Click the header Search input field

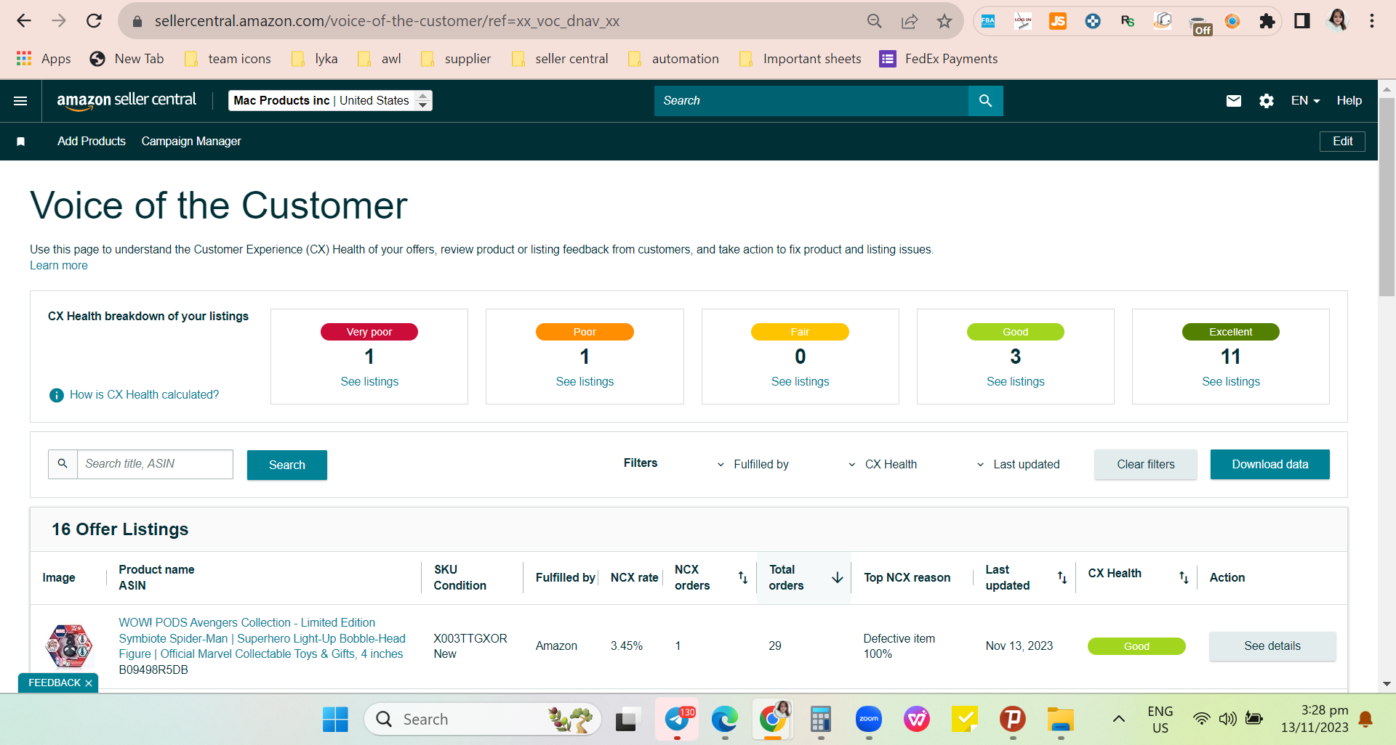coord(811,101)
